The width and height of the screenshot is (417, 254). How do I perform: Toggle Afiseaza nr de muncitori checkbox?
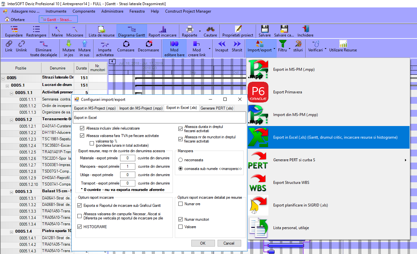click(181, 139)
